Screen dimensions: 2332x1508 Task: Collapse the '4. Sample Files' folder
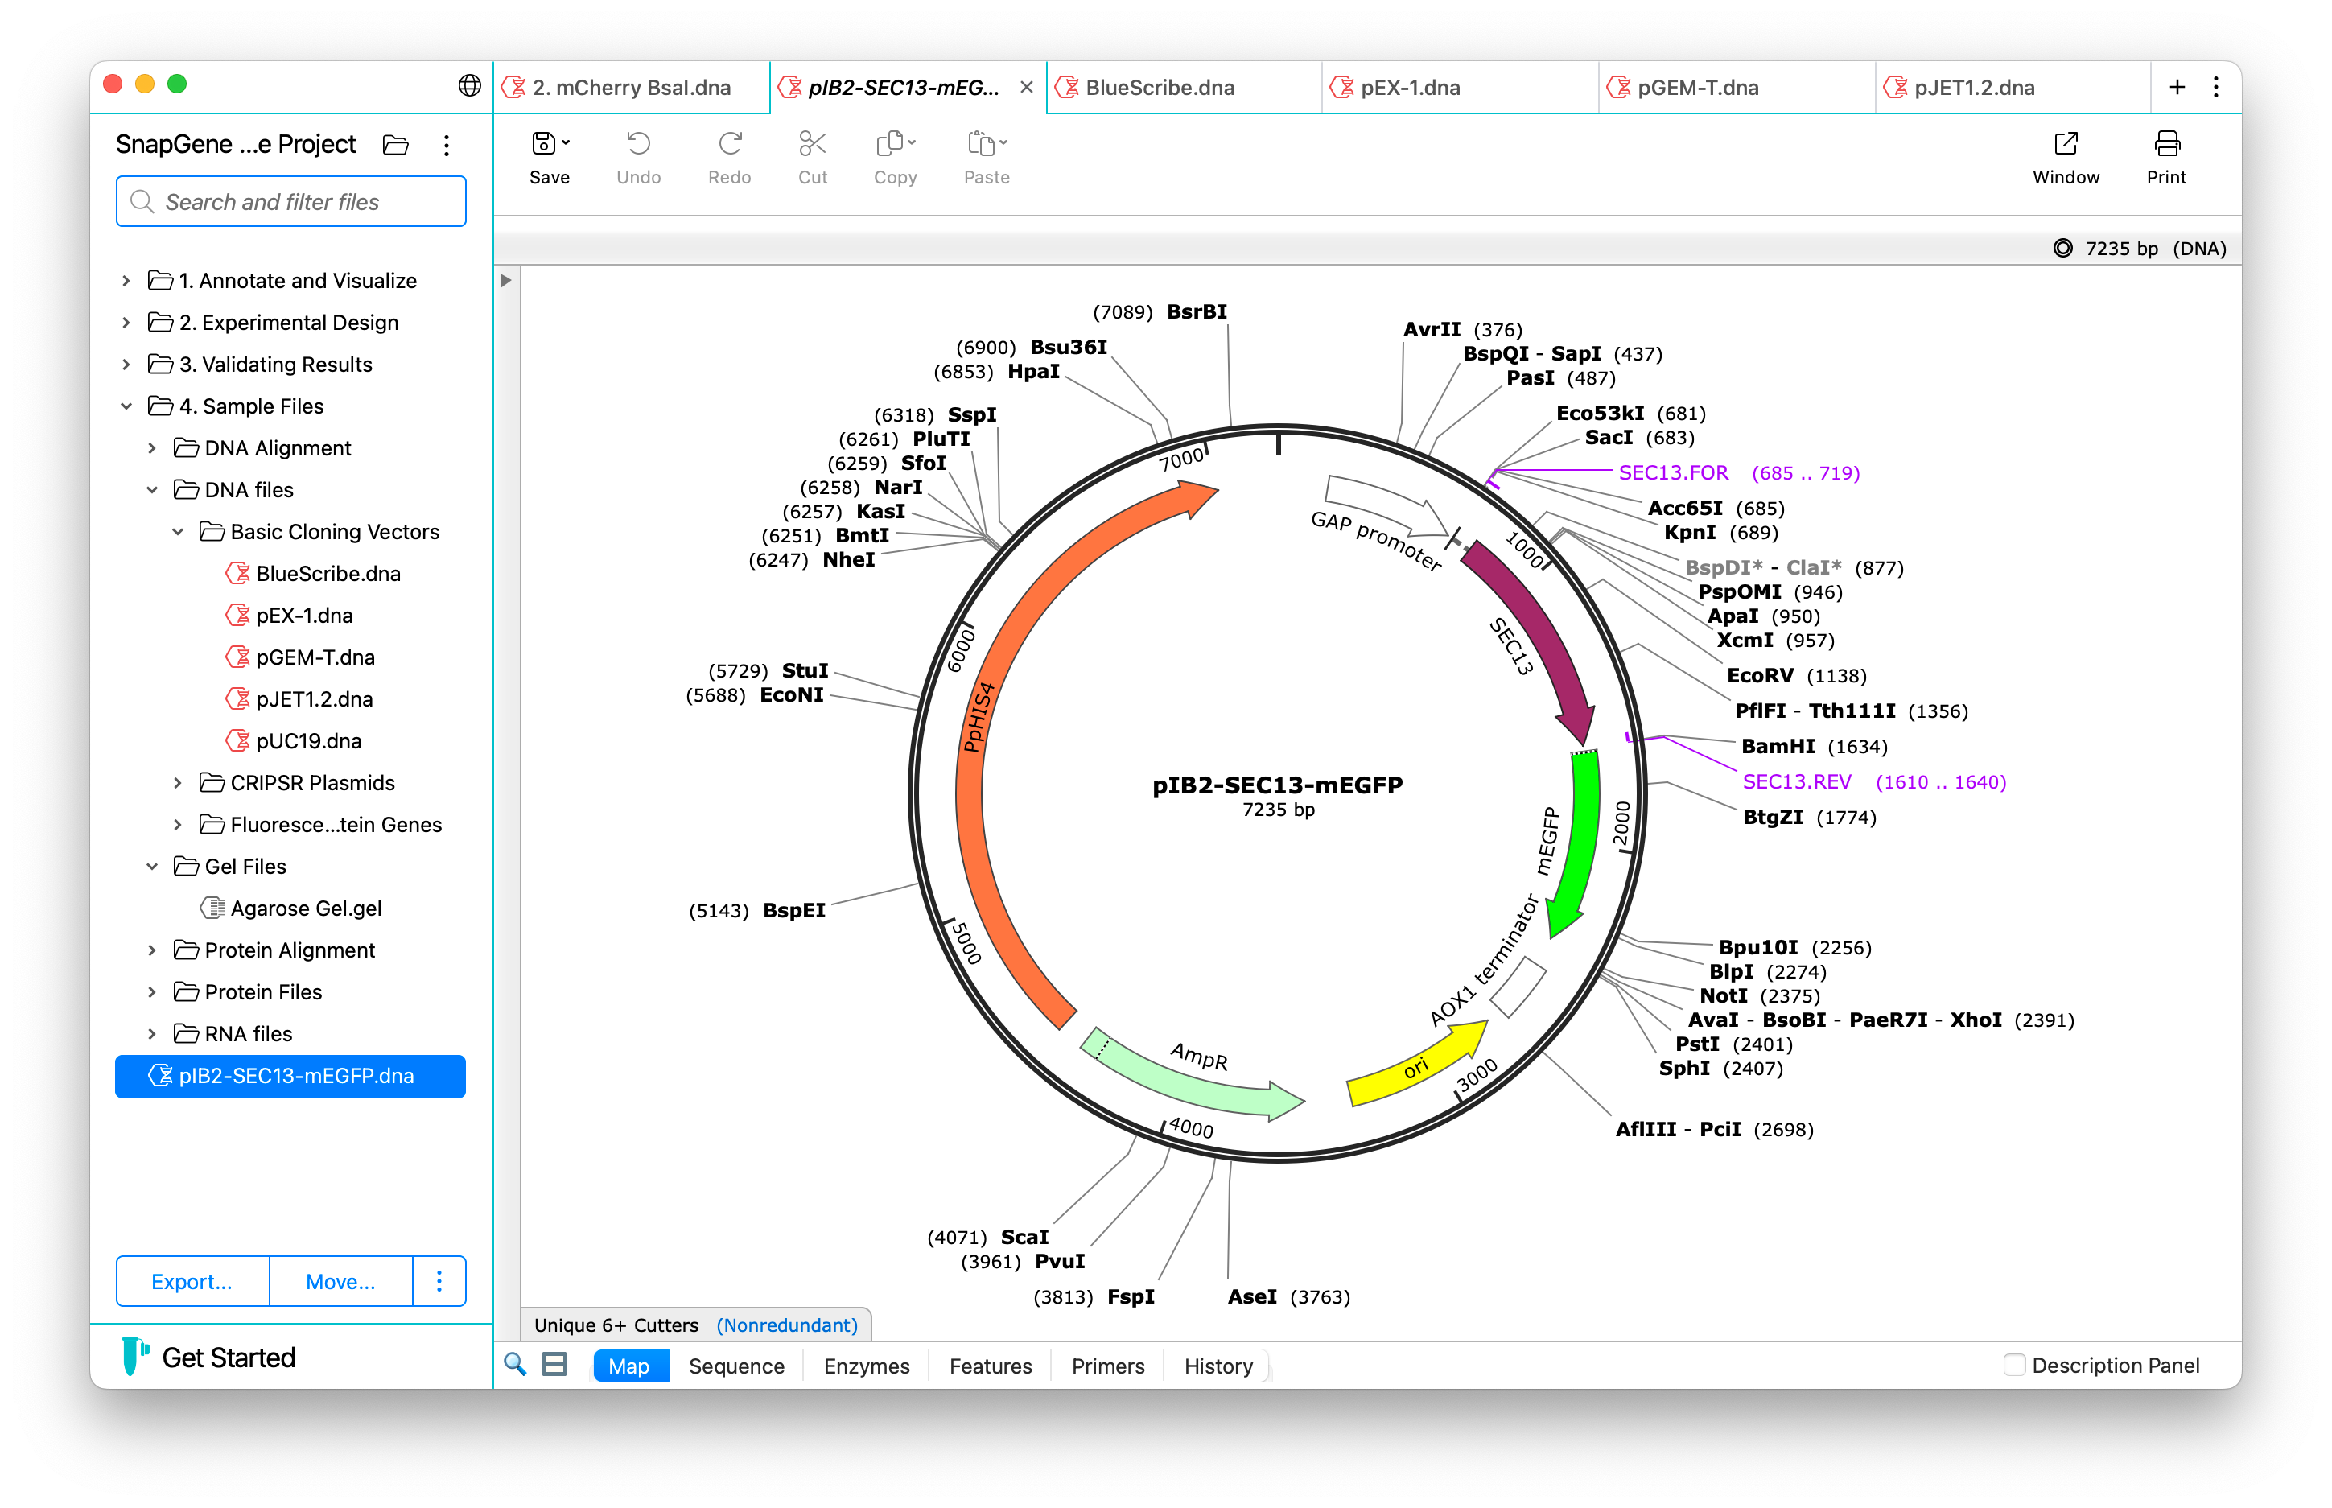pyautogui.click(x=127, y=406)
